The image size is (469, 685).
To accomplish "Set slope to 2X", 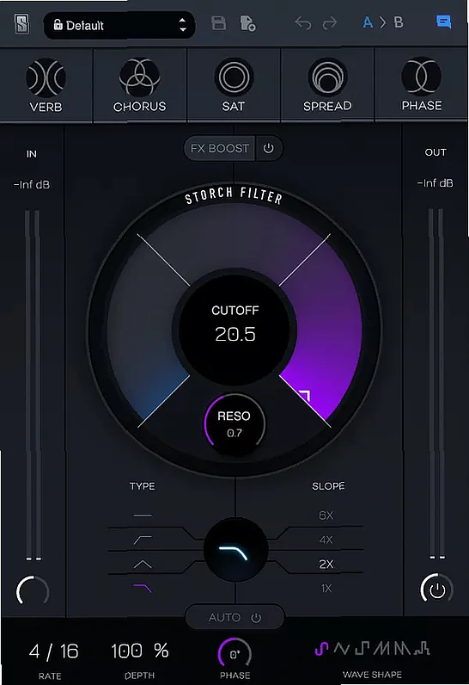I will [x=326, y=565].
